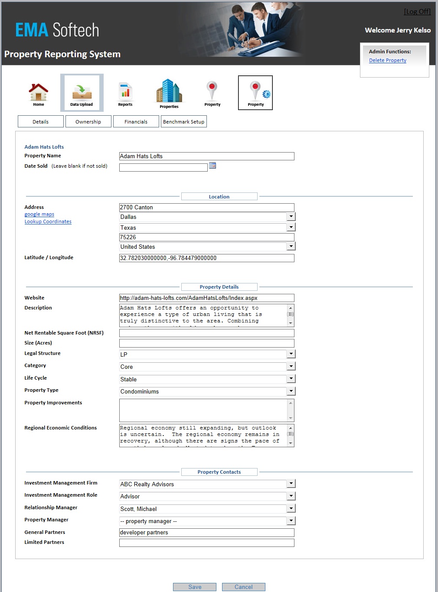Open the Date Sold calendar picker
Viewport: 438px width, 592px height.
[x=212, y=166]
